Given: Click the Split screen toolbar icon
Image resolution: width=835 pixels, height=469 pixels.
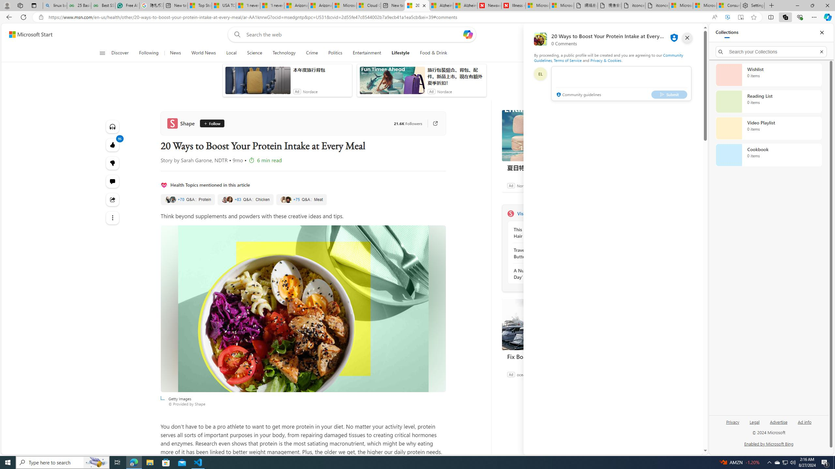Looking at the screenshot, I should click(x=770, y=17).
